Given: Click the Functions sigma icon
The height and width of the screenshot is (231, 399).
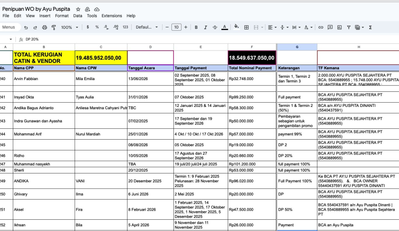Looking at the screenshot, I should 370,27.
